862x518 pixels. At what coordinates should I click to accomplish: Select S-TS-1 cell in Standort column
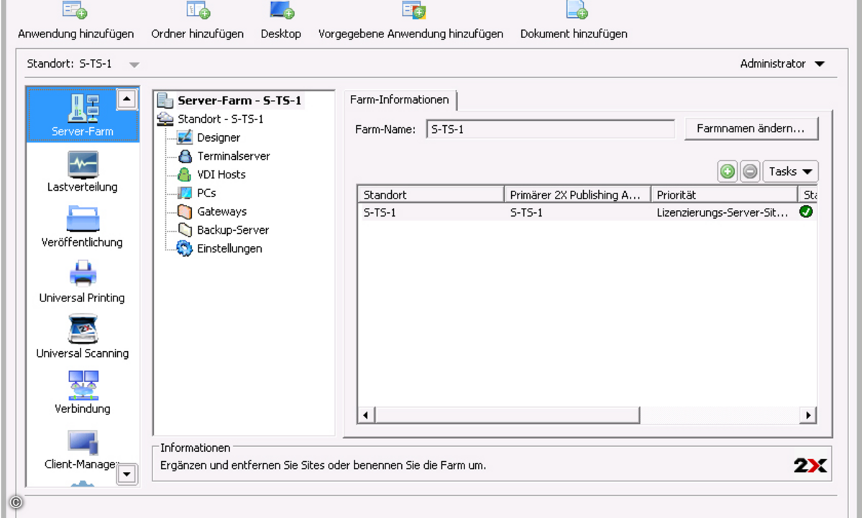point(380,212)
